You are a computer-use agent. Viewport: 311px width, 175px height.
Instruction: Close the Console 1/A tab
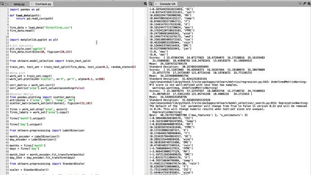click(156, 4)
